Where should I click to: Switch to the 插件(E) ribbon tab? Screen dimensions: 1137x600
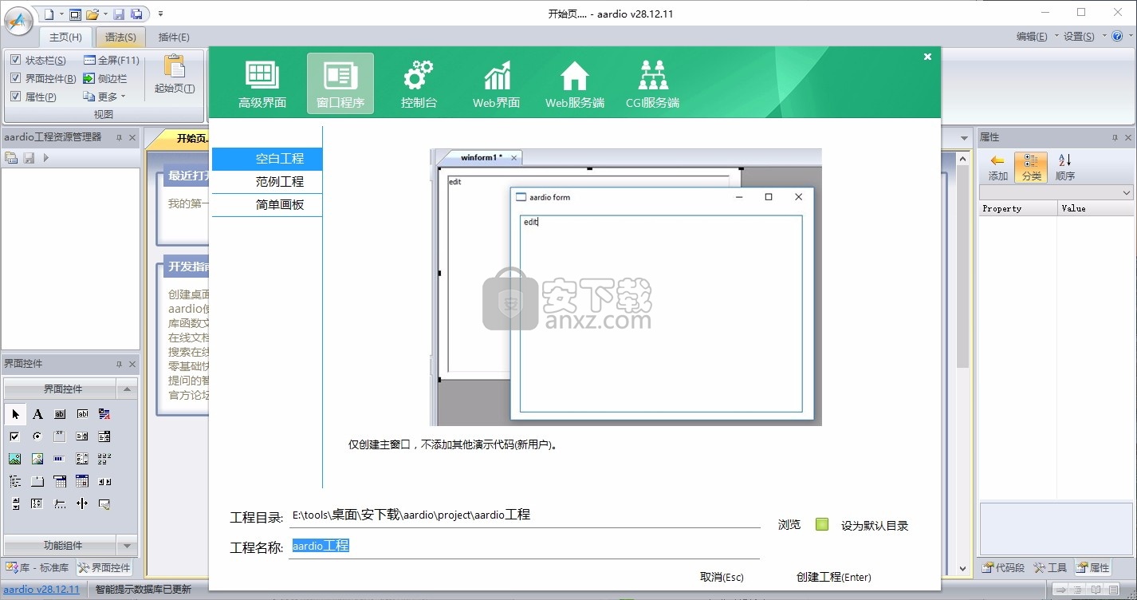pos(174,37)
